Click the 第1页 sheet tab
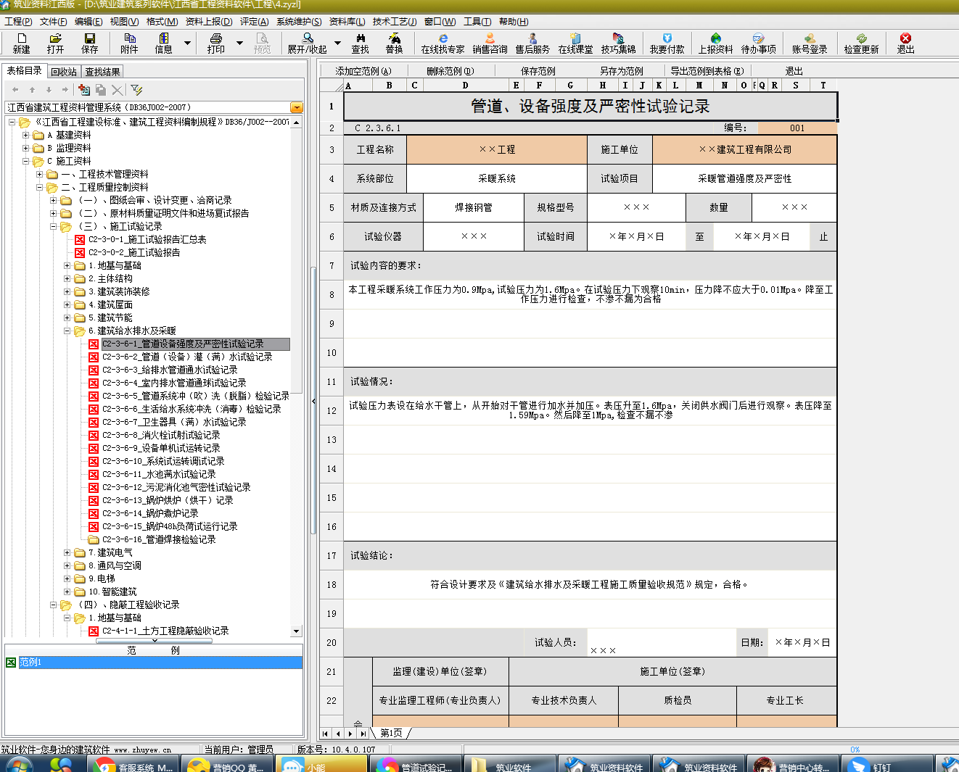 pyautogui.click(x=391, y=733)
